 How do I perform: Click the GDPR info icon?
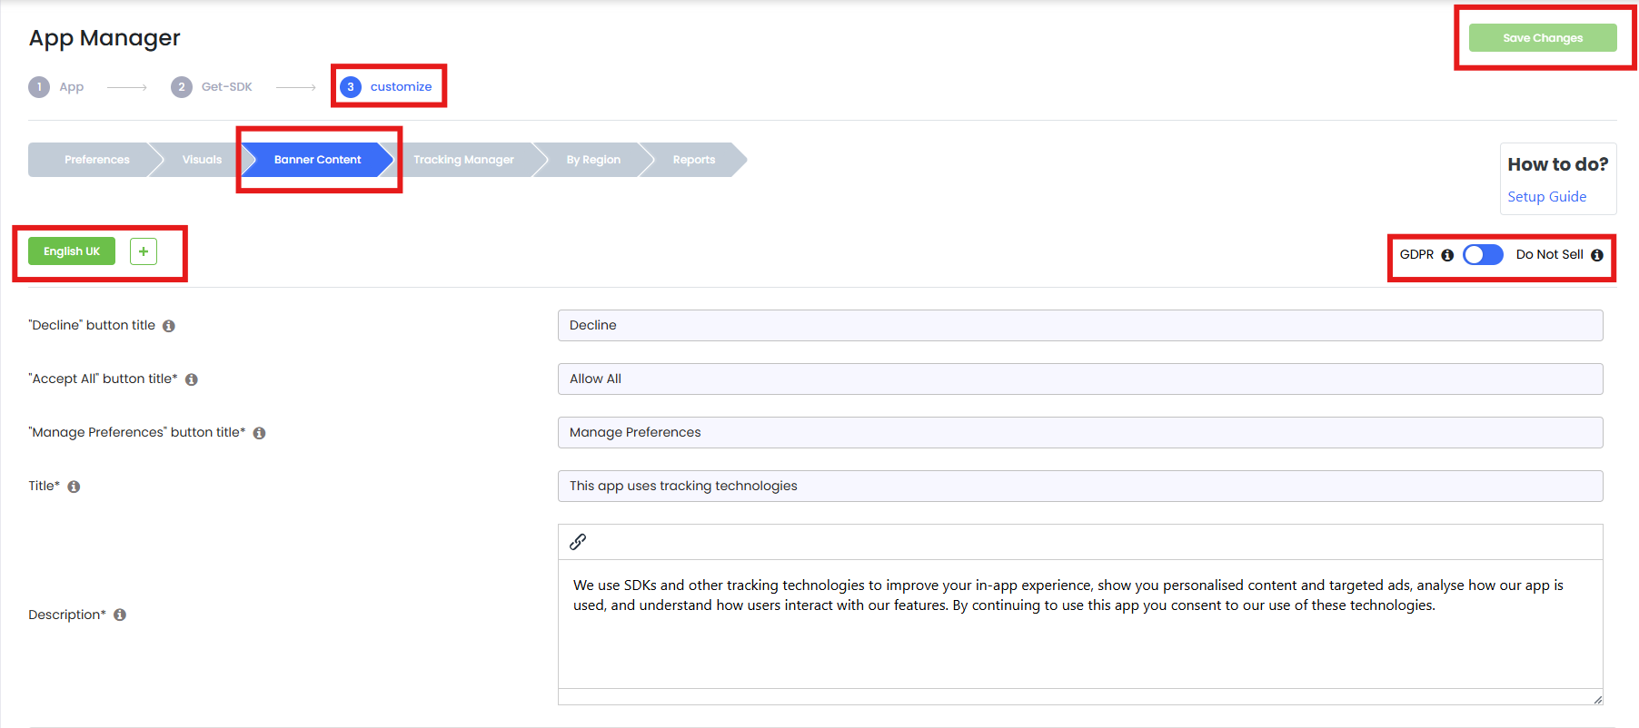[x=1447, y=255]
